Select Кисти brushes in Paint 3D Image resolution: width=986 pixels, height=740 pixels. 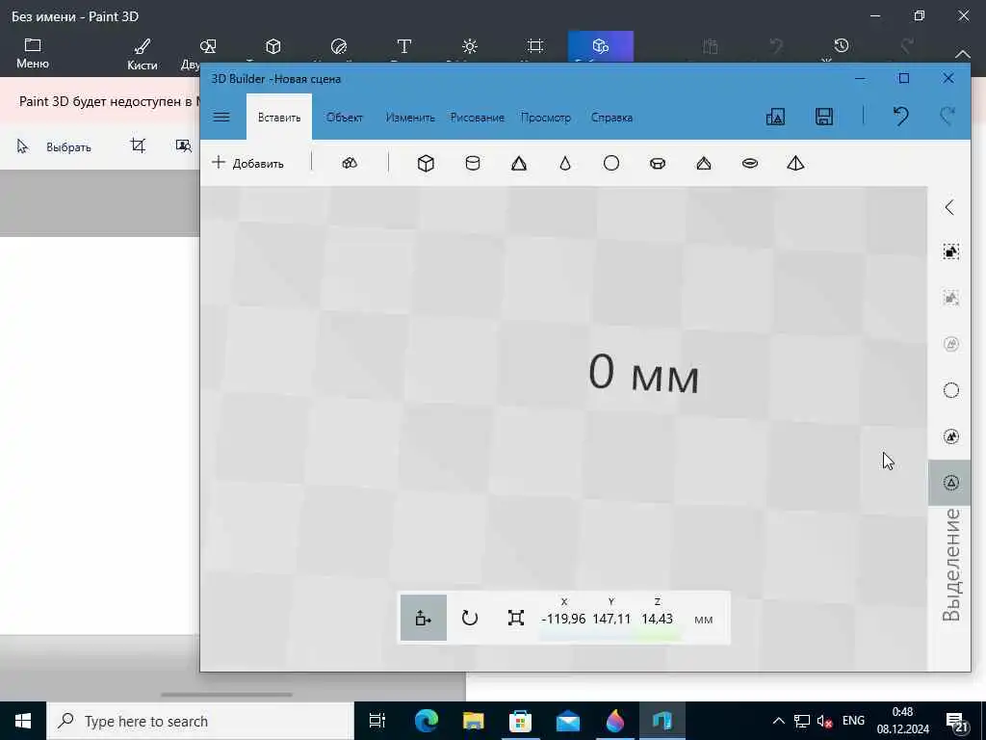tap(143, 54)
